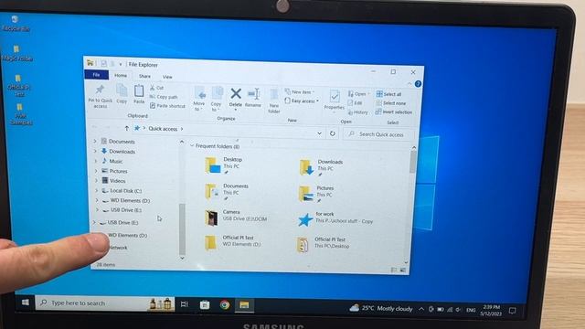Image resolution: width=585 pixels, height=329 pixels.
Task: Select the Pictures folder in Frequent folders
Action: click(x=316, y=194)
